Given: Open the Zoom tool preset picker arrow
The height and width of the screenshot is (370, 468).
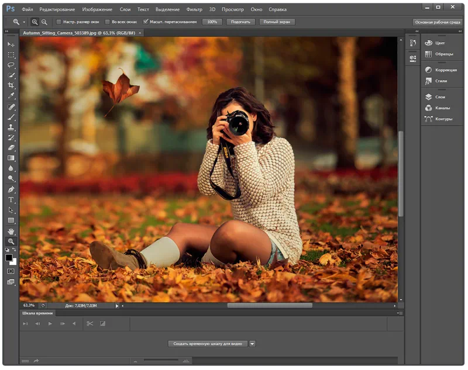Looking at the screenshot, I should click(24, 22).
